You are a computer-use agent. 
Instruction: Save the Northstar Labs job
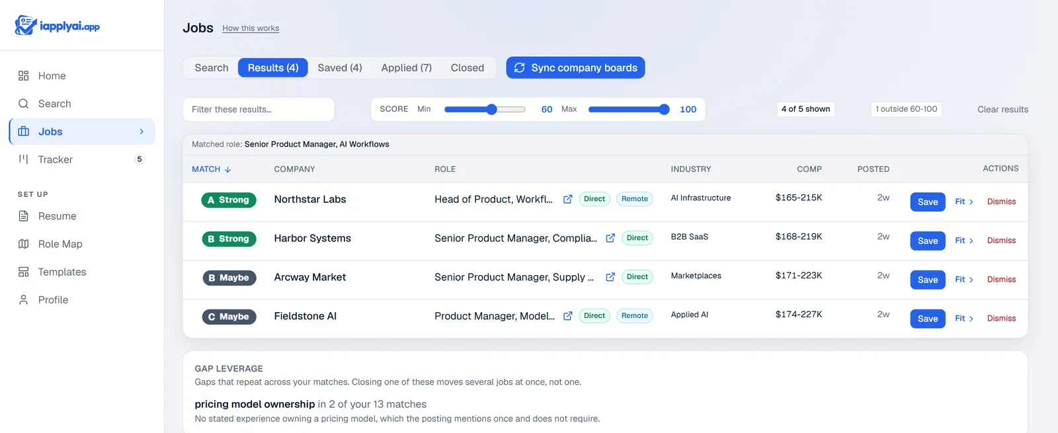click(928, 202)
